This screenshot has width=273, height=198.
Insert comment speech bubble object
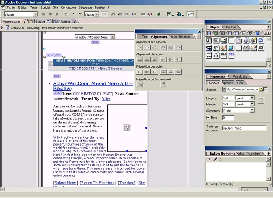tap(209, 55)
